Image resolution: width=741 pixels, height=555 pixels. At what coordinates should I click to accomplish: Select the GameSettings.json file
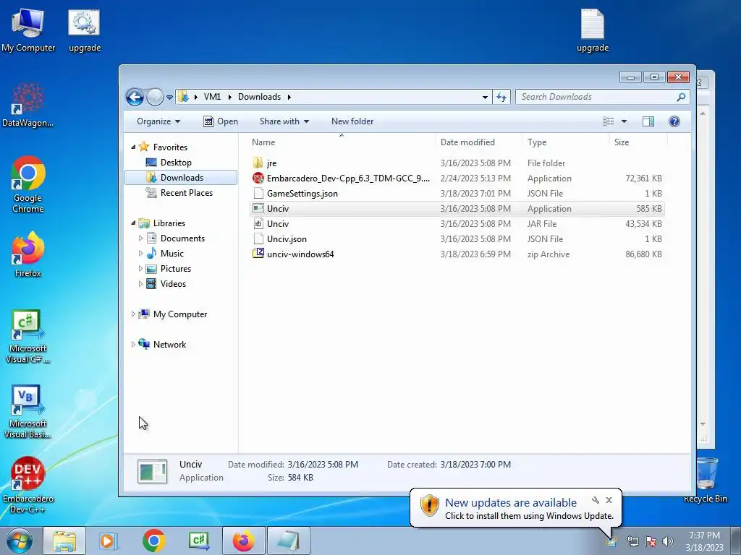[x=457, y=194]
